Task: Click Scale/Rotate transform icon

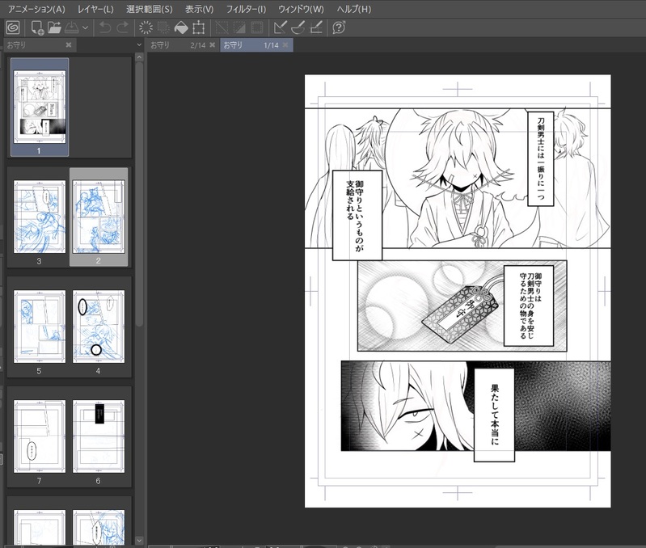Action: [199, 28]
